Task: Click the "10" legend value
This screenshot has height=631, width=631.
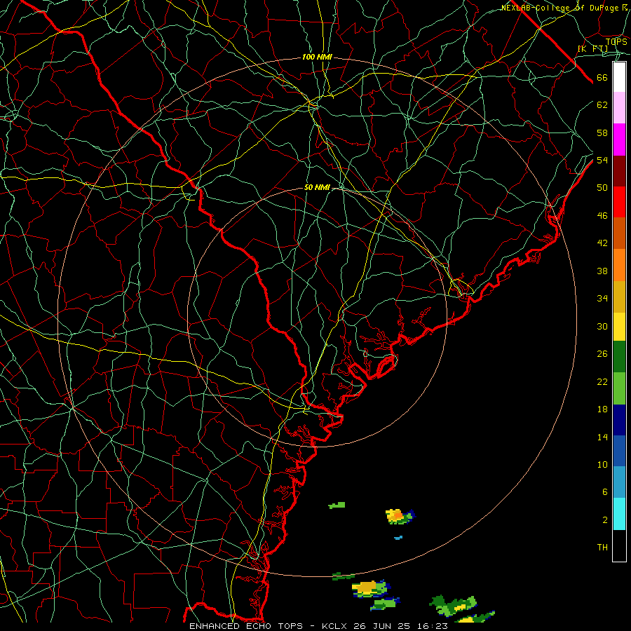Action: (x=602, y=464)
